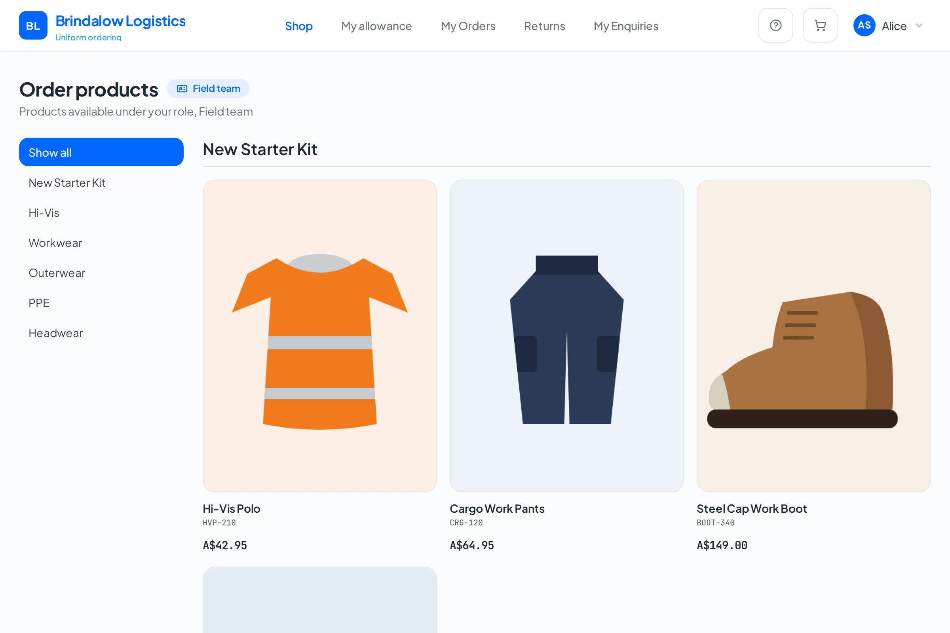Open the Hi-Vis Polo product image

point(319,335)
